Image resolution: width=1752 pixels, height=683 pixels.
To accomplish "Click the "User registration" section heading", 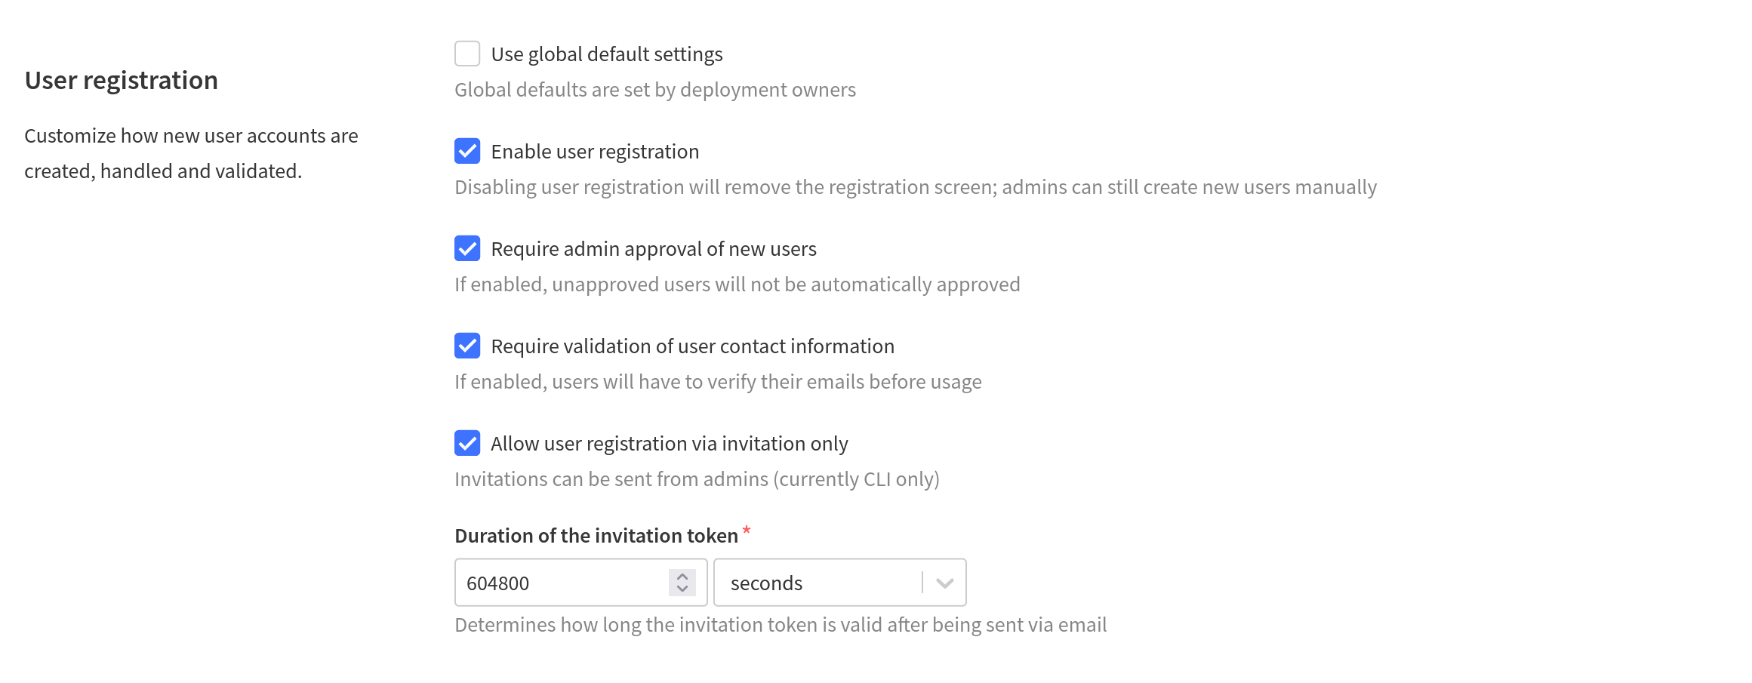I will pos(120,80).
